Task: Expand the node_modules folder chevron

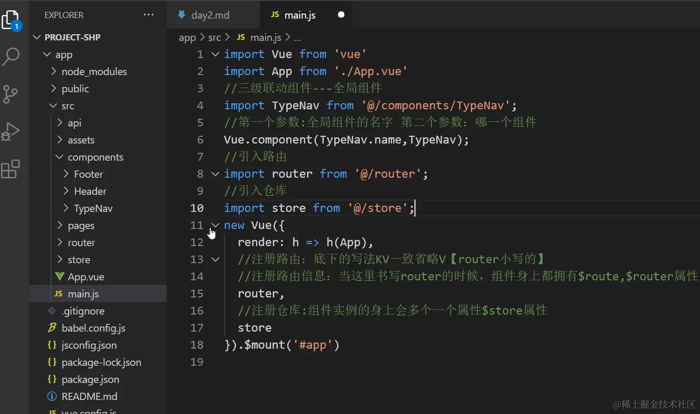Action: click(53, 72)
